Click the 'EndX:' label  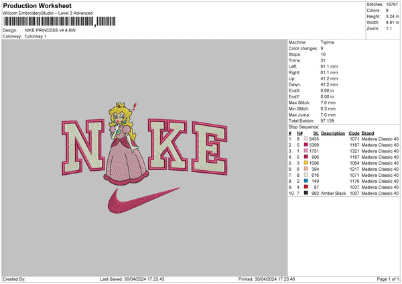pyautogui.click(x=294, y=90)
